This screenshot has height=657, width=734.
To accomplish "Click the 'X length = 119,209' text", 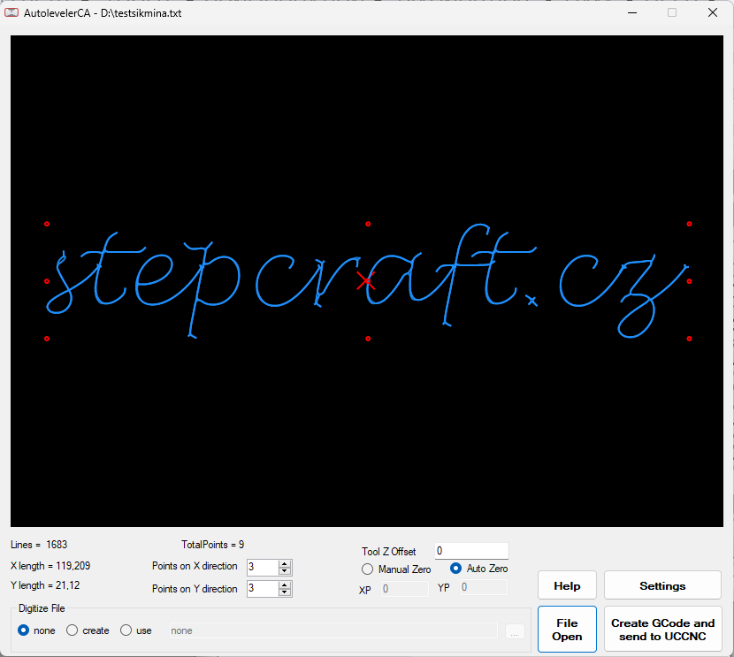I will pos(50,566).
